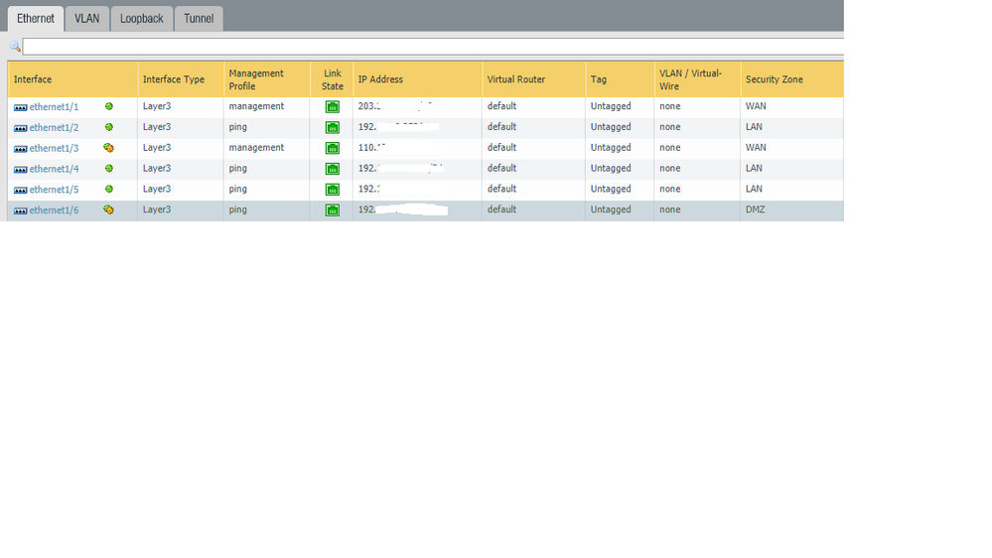This screenshot has height=558, width=992.
Task: Sort by the Virtual Router column header
Action: (x=534, y=79)
